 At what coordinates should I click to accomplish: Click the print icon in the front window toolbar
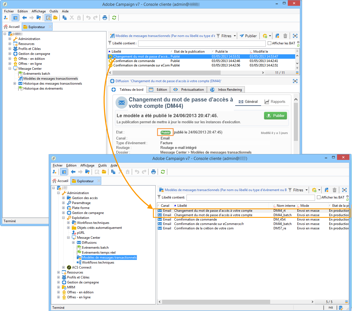[x=154, y=172]
